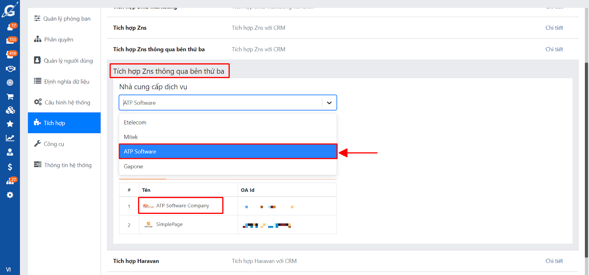The image size is (589, 275).
Task: Choose Etelecom from the provider list
Action: pyautogui.click(x=228, y=123)
